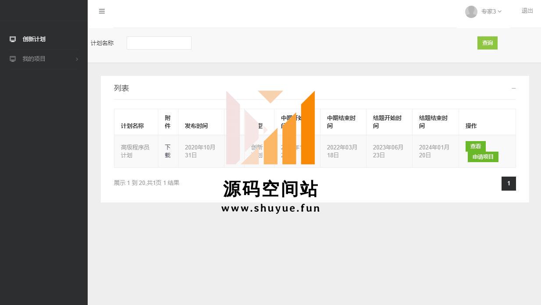The image size is (541, 305).
Task: Click the 结题结束时间 column header
Action: 433,122
